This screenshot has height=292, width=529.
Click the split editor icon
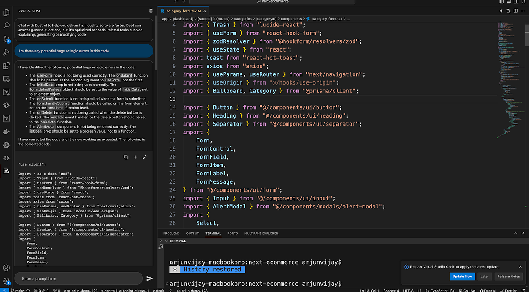tap(515, 11)
